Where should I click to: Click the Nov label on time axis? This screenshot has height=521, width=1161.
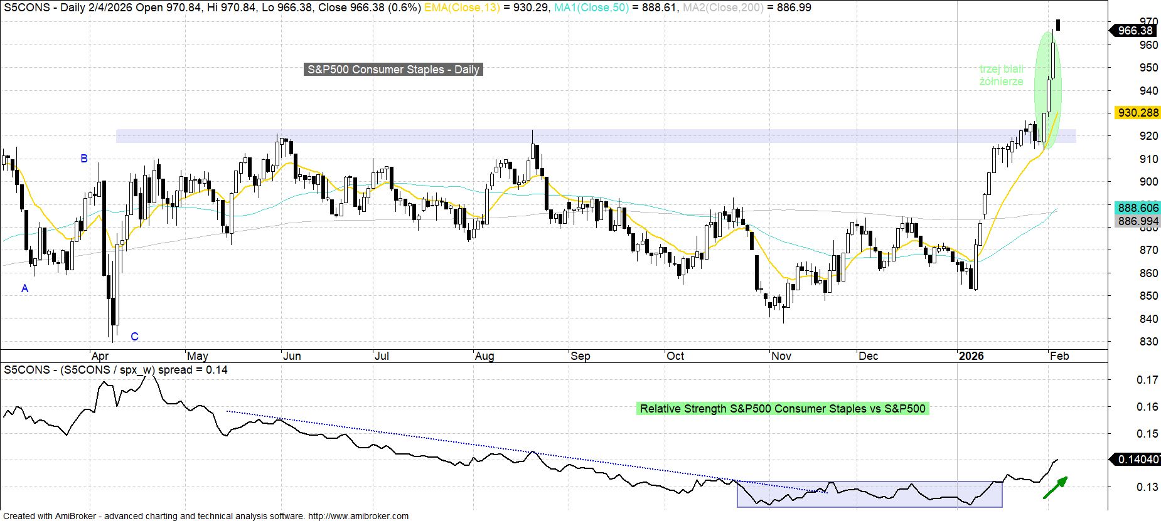781,356
